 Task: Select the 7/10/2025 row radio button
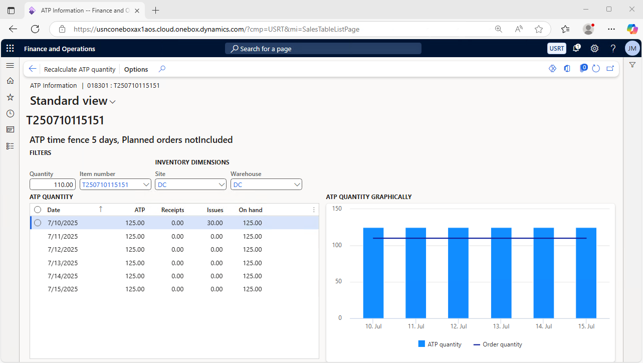(38, 223)
